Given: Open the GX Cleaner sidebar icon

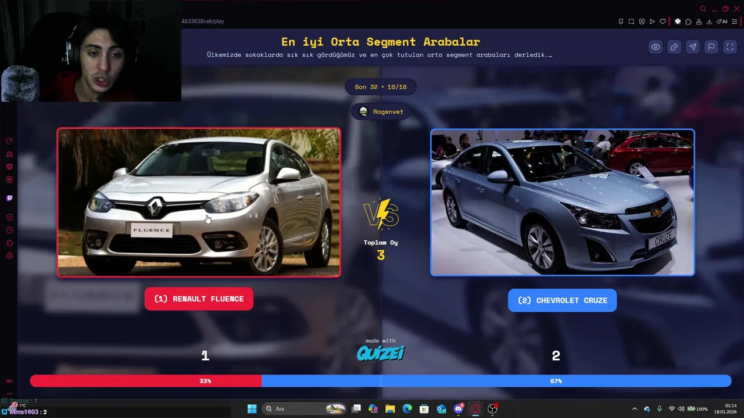Looking at the screenshot, I should point(9,154).
